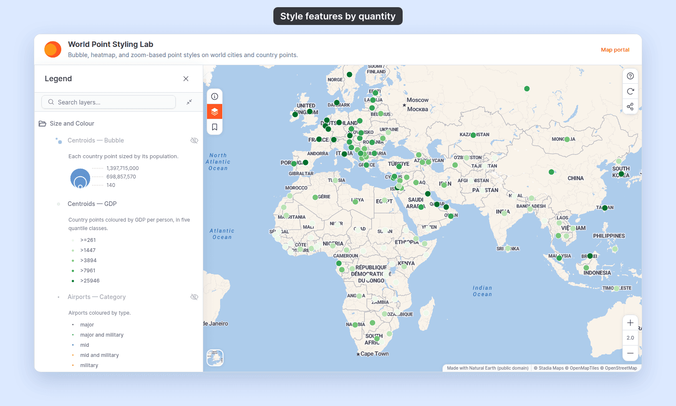Focus the Search layers input field

[109, 102]
